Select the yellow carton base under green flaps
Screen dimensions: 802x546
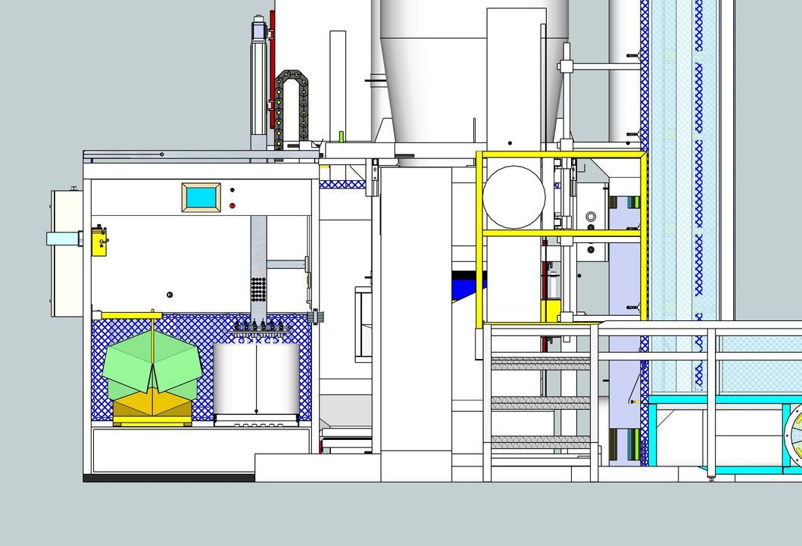tap(152, 407)
